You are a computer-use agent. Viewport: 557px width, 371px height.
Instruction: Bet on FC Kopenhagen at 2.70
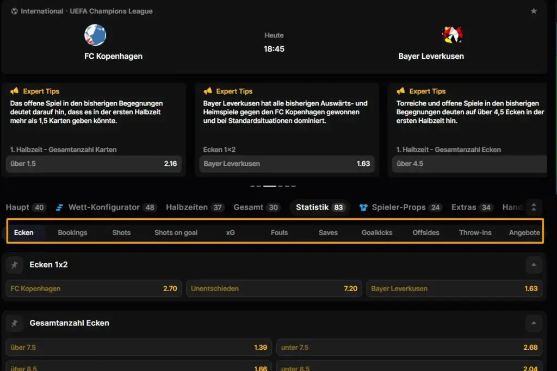94,289
